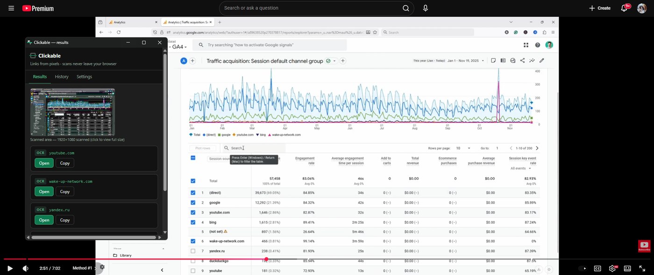Viewport: 654px width, 275px height.
Task: Enter full screen mode
Action: 642,268
